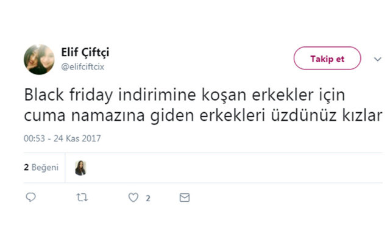Click the 00:53 time text under the tweet
The height and width of the screenshot is (250, 390).
click(x=34, y=138)
